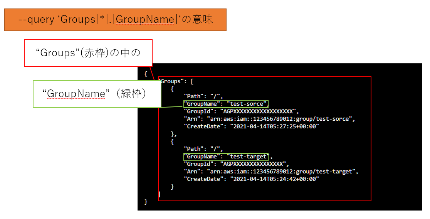Click the Arn line ending group/test-sorce
This screenshot has height=219, width=430.
(x=269, y=119)
